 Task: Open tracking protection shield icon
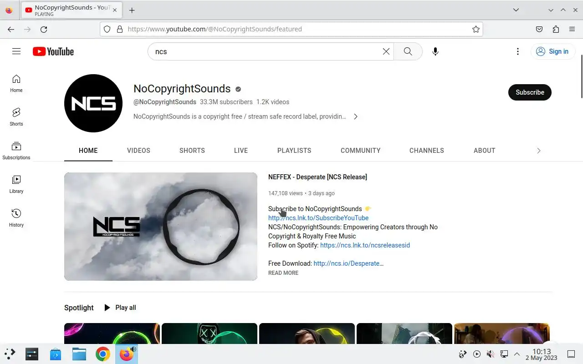click(107, 29)
